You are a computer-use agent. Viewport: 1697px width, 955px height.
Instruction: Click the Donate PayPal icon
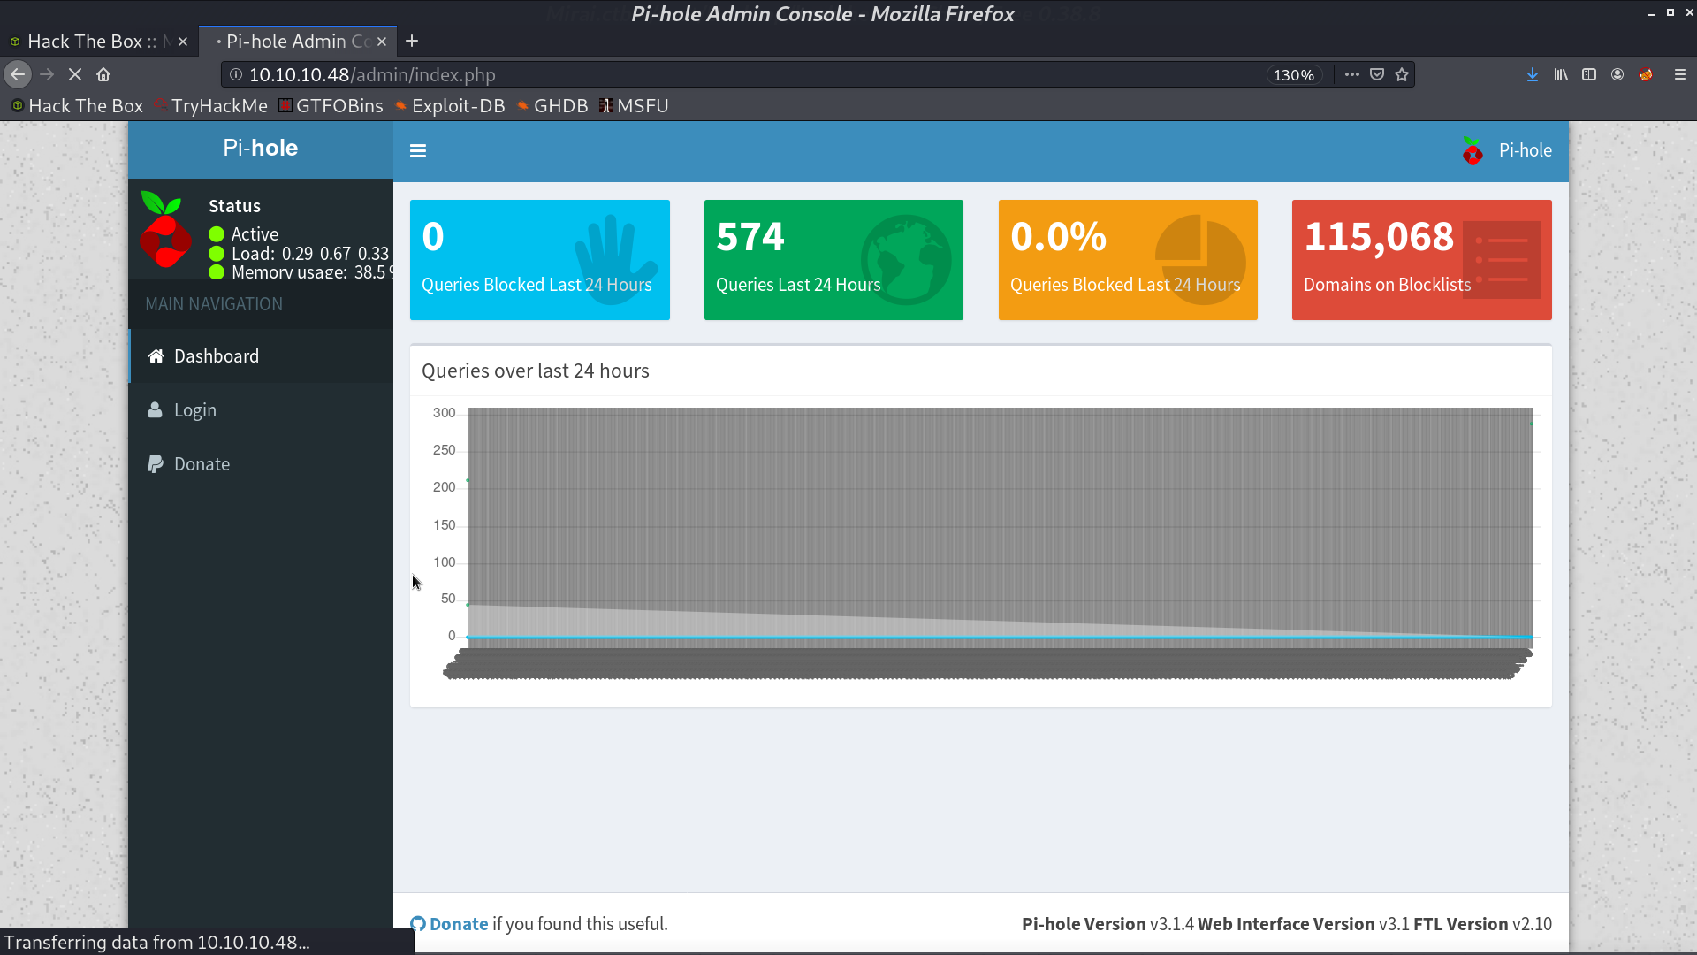pyautogui.click(x=155, y=464)
